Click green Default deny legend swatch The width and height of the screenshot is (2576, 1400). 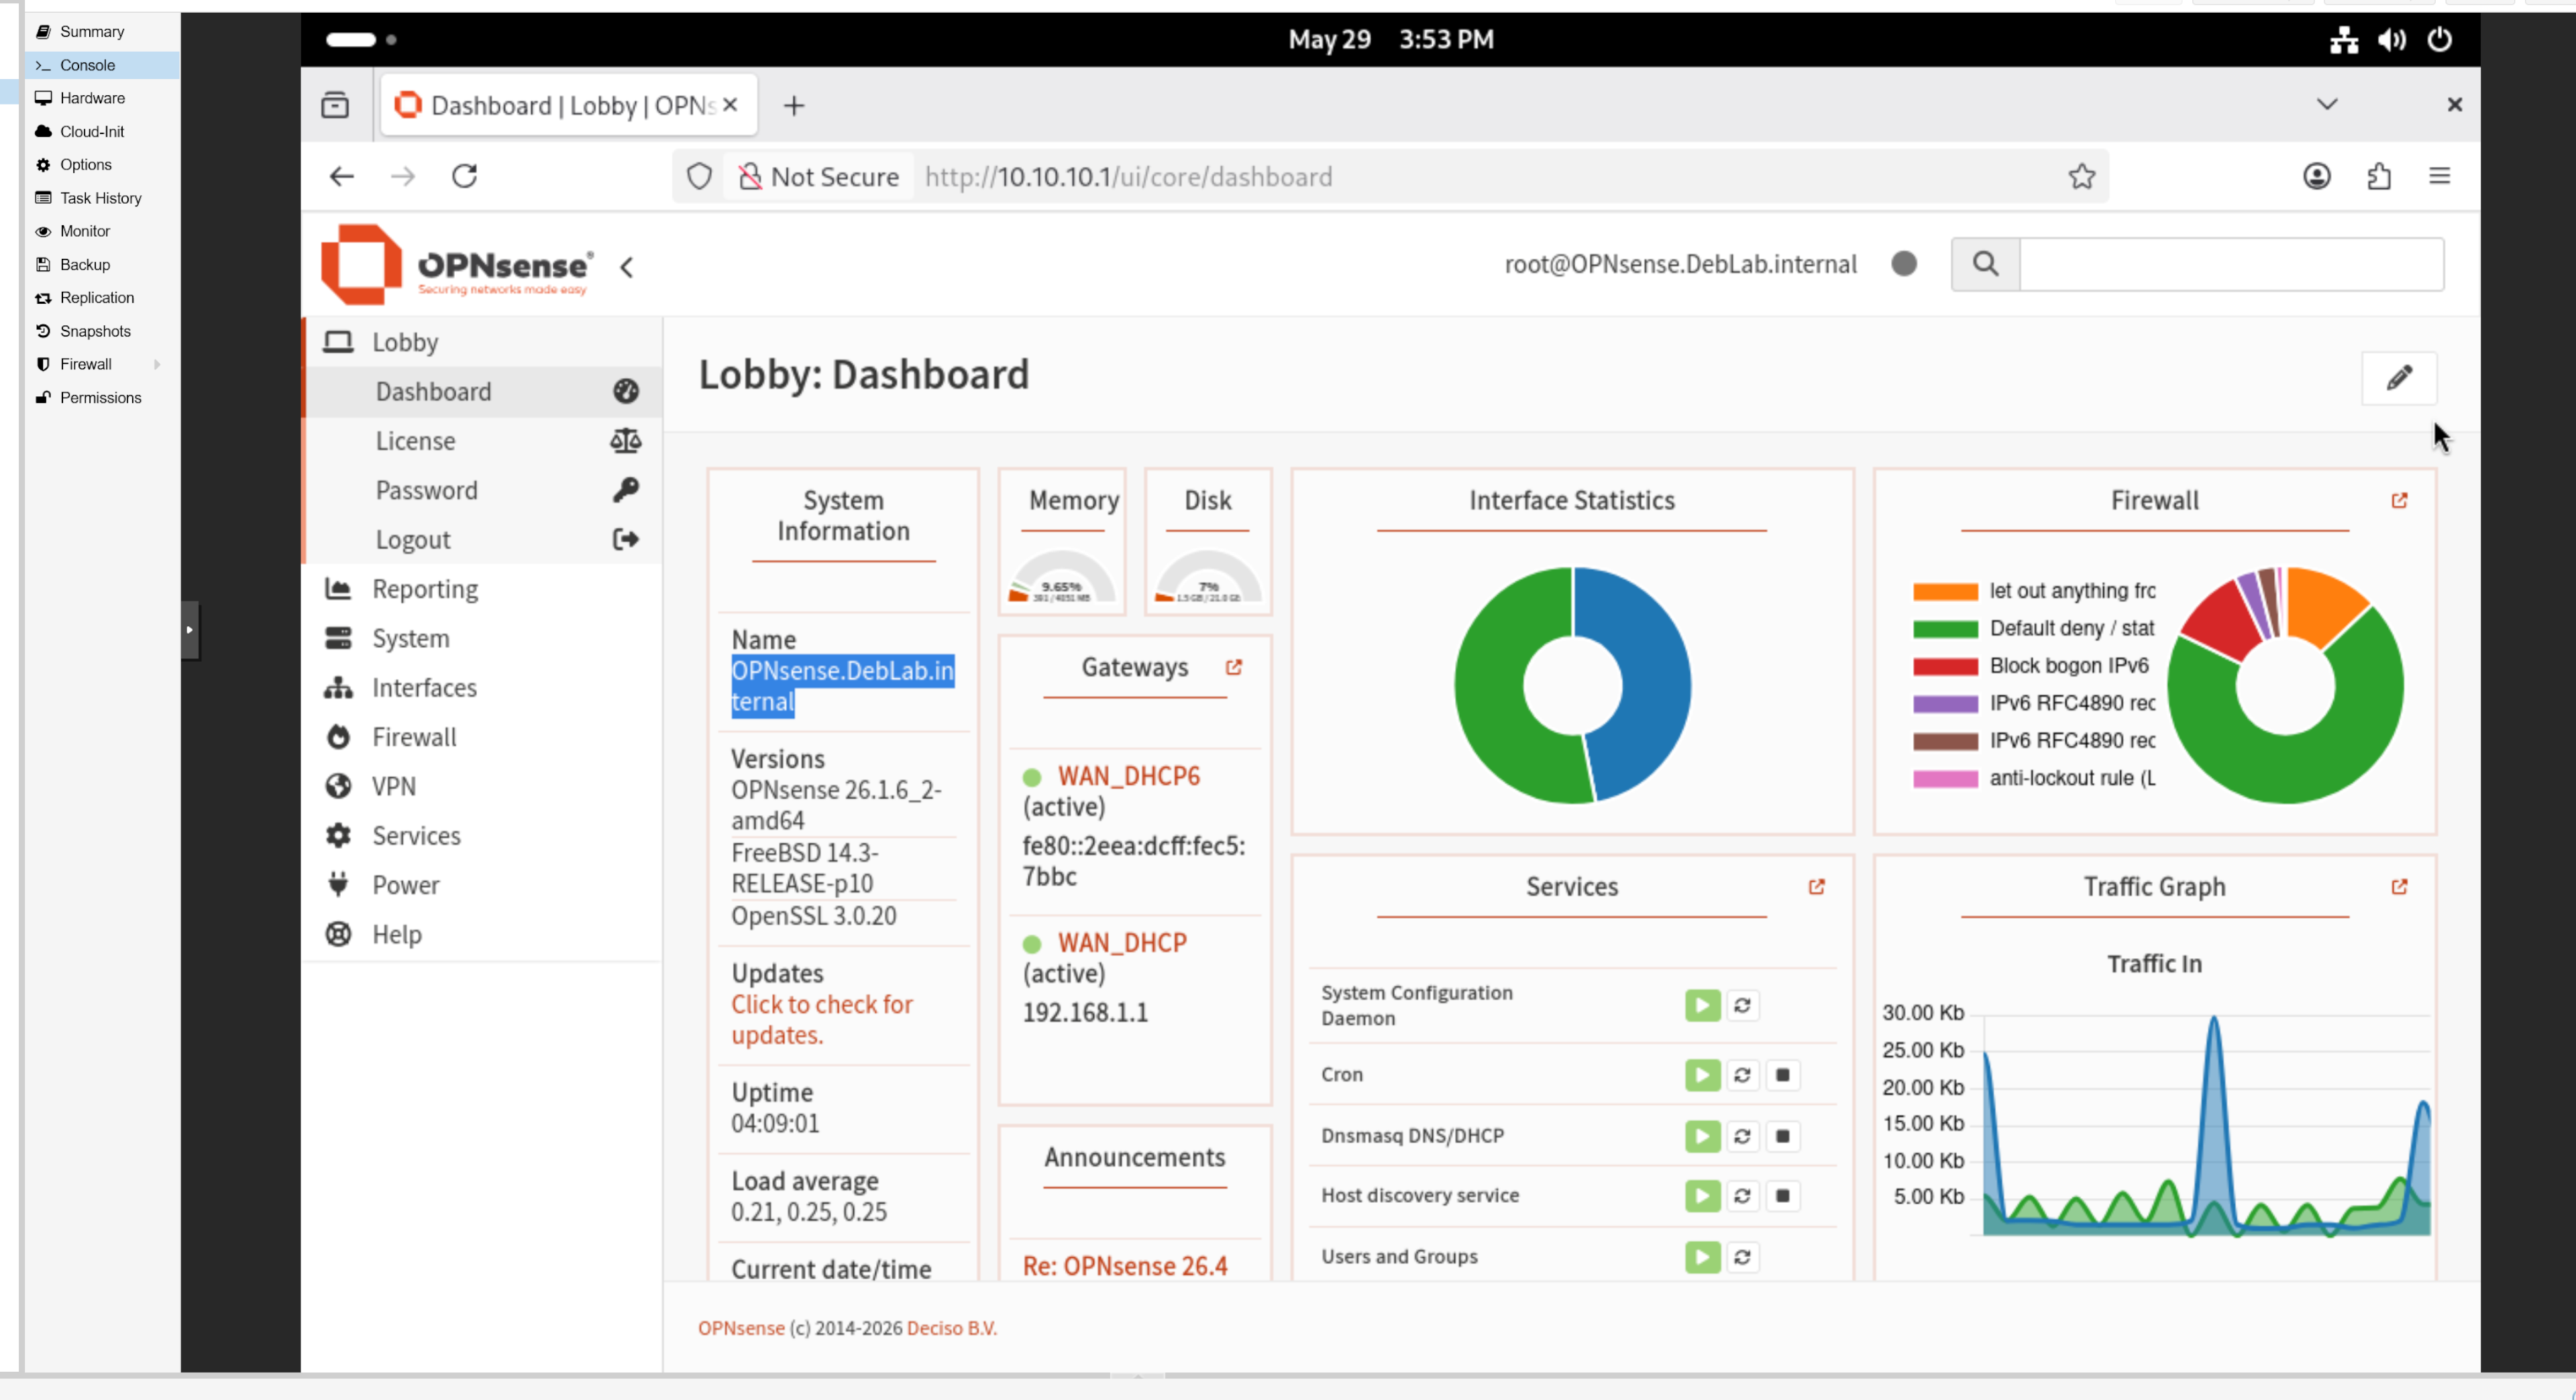[x=1945, y=628]
